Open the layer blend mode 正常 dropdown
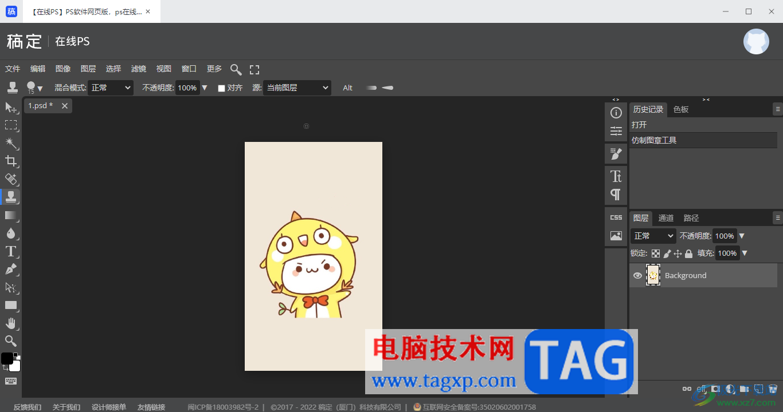Screen dimensions: 783x412 [653, 236]
